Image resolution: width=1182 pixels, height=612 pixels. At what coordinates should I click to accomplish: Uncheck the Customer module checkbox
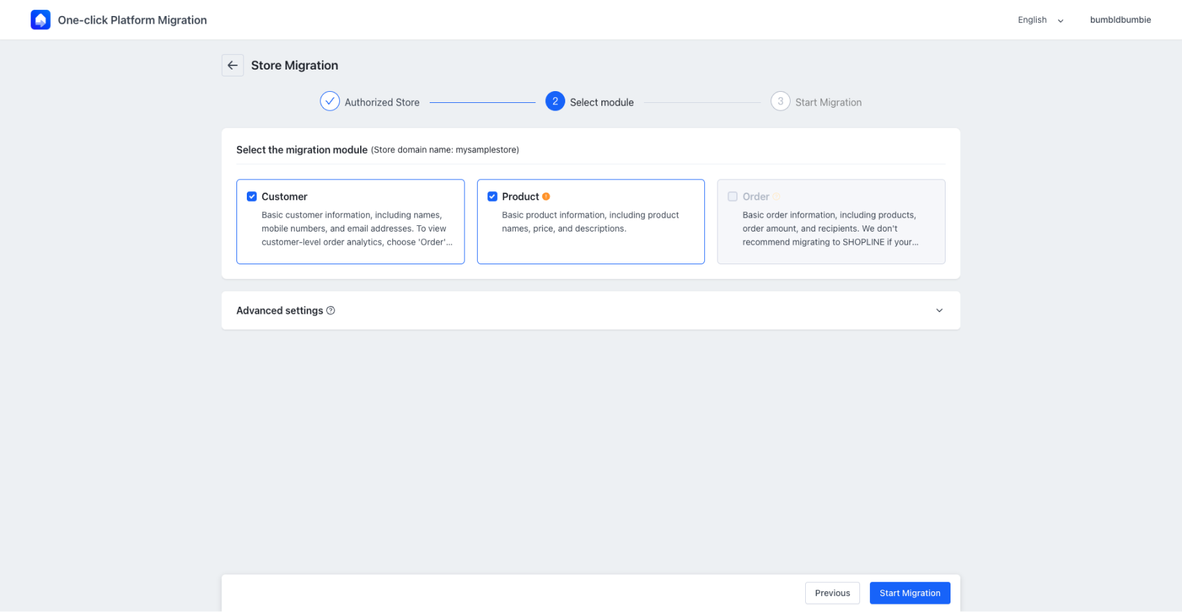click(252, 197)
